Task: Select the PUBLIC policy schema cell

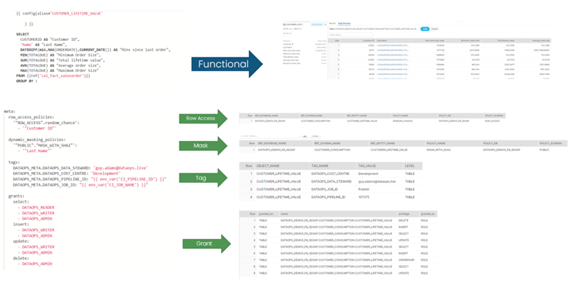Action: tap(546, 150)
